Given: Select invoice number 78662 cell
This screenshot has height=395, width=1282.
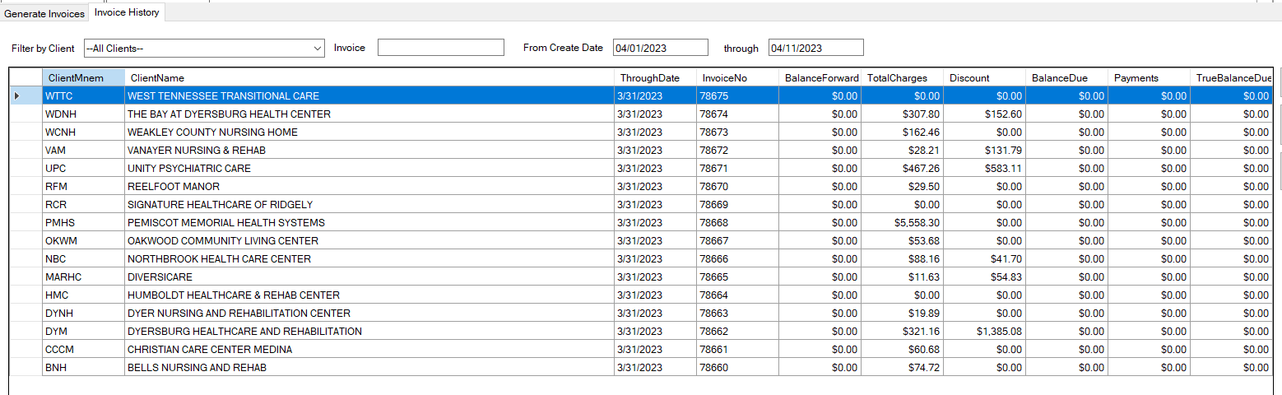Looking at the screenshot, I should (x=736, y=332).
